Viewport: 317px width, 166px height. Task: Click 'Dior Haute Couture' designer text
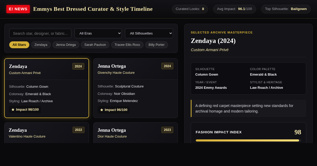[112, 136]
